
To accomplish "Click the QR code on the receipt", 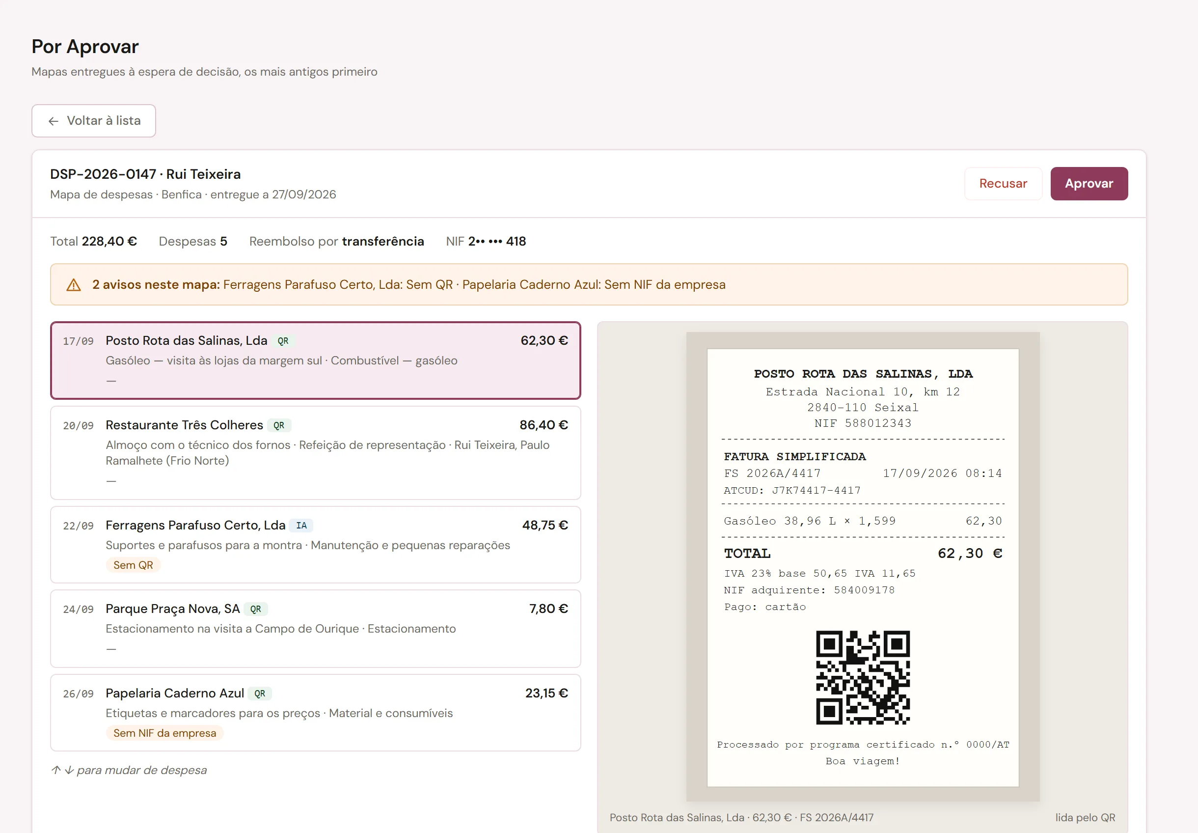I will click(x=863, y=677).
